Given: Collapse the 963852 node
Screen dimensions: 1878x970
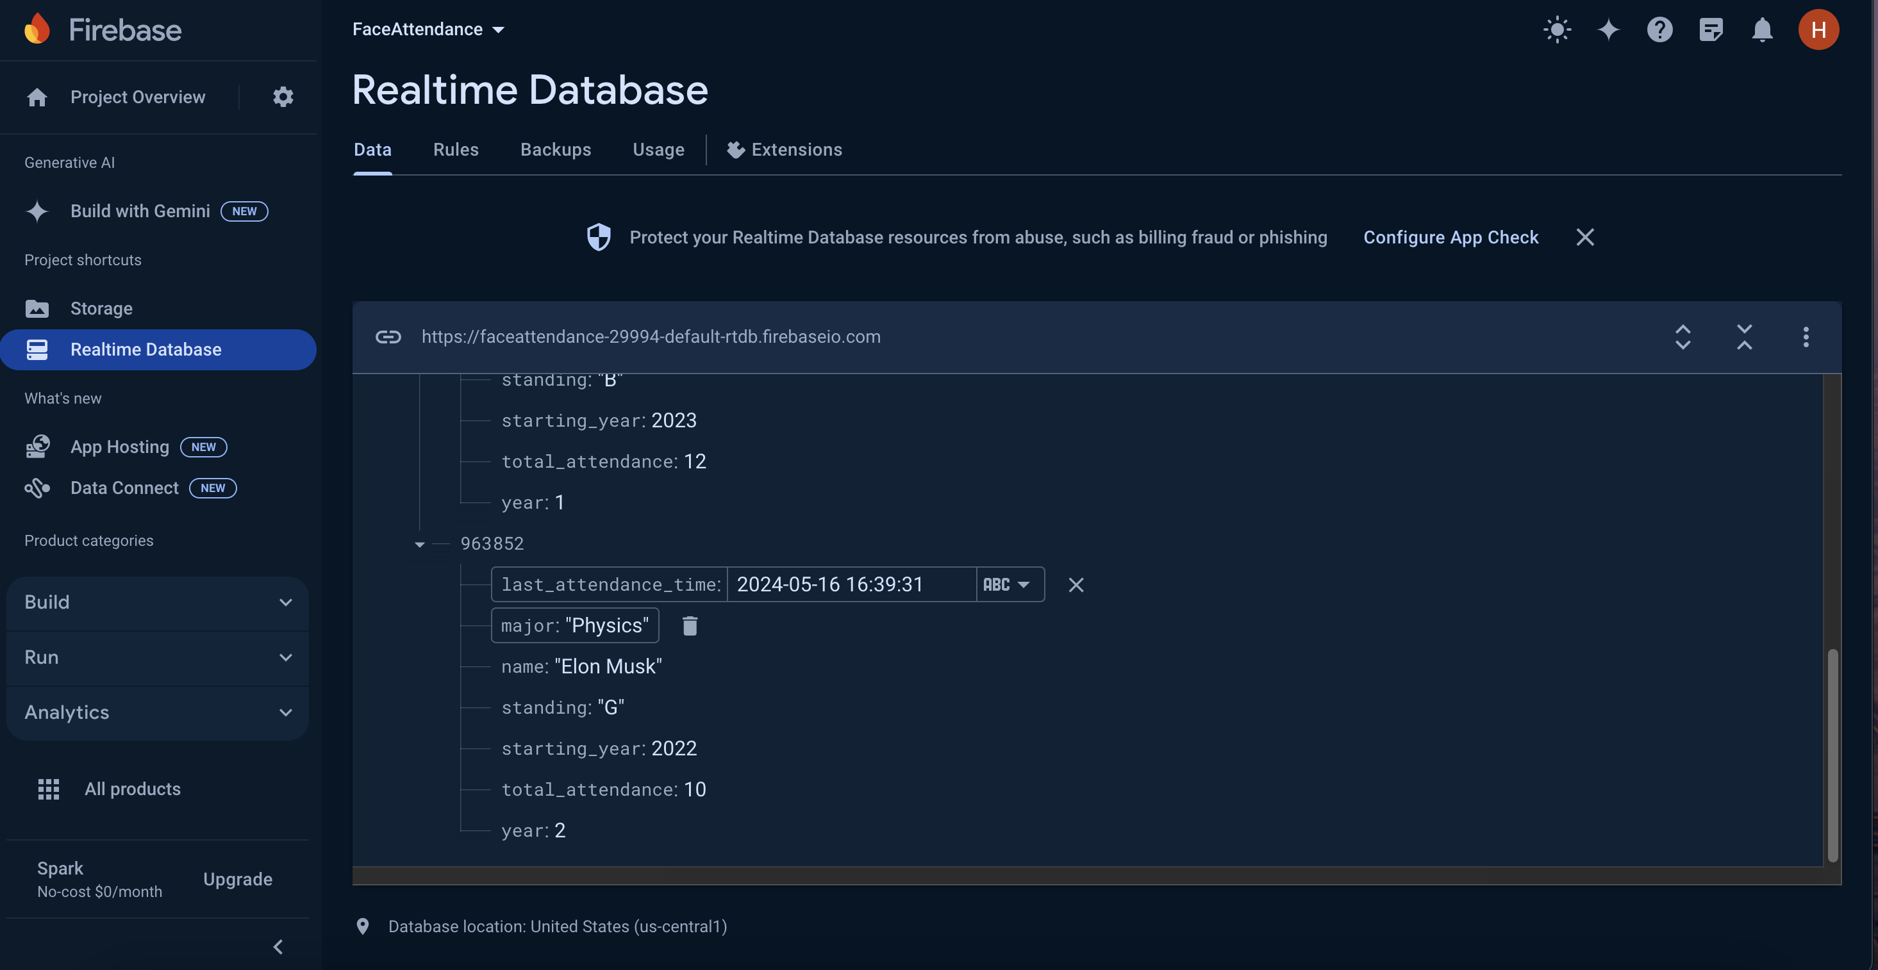Looking at the screenshot, I should [x=419, y=545].
